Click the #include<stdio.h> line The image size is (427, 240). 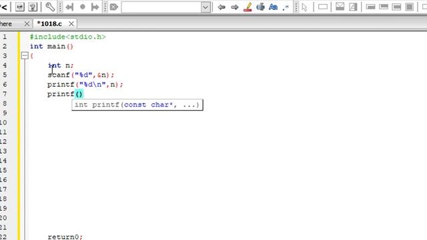67,37
